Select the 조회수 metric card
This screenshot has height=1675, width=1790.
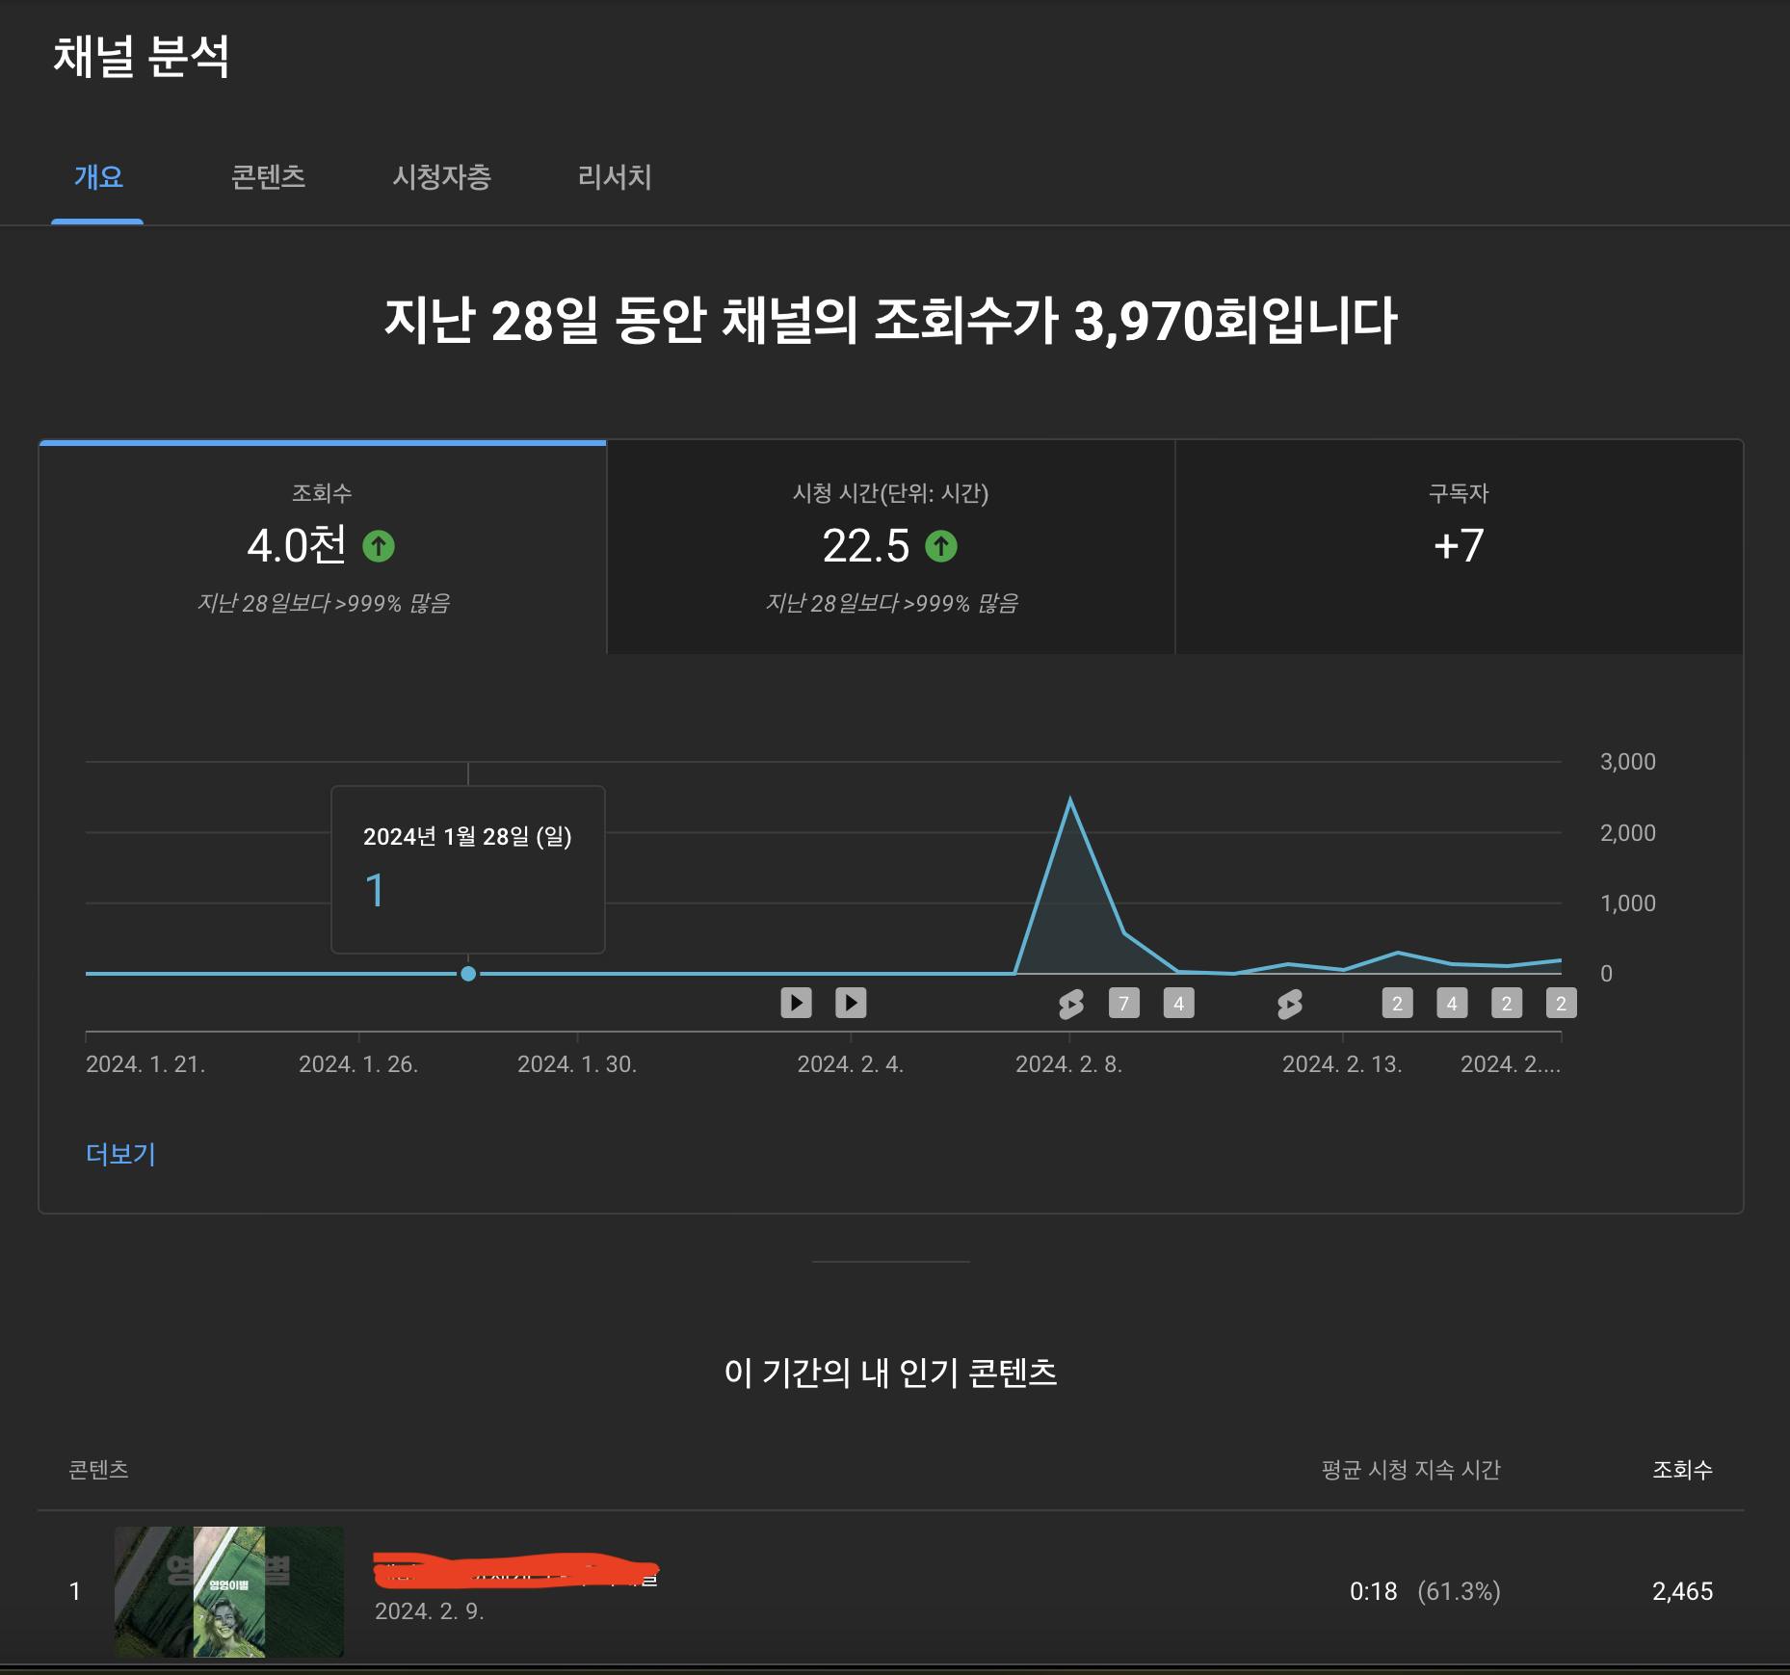point(323,548)
